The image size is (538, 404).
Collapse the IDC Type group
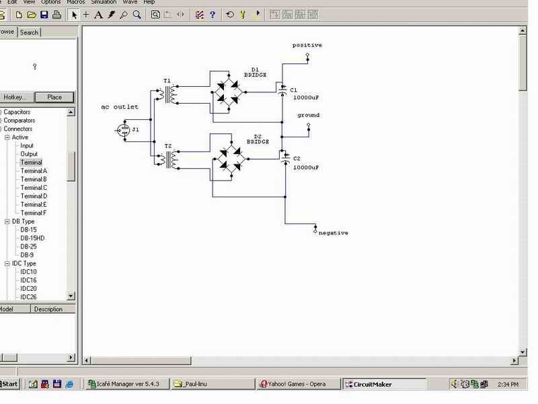point(7,263)
